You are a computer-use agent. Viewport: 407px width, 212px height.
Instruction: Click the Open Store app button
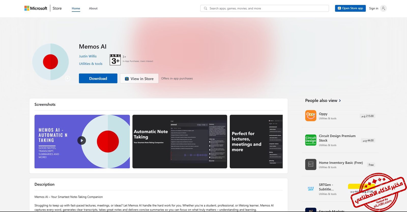350,8
